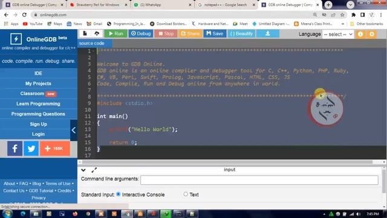The image size is (387, 218).
Task: Open the Windows Start button
Action: click(x=7, y=214)
